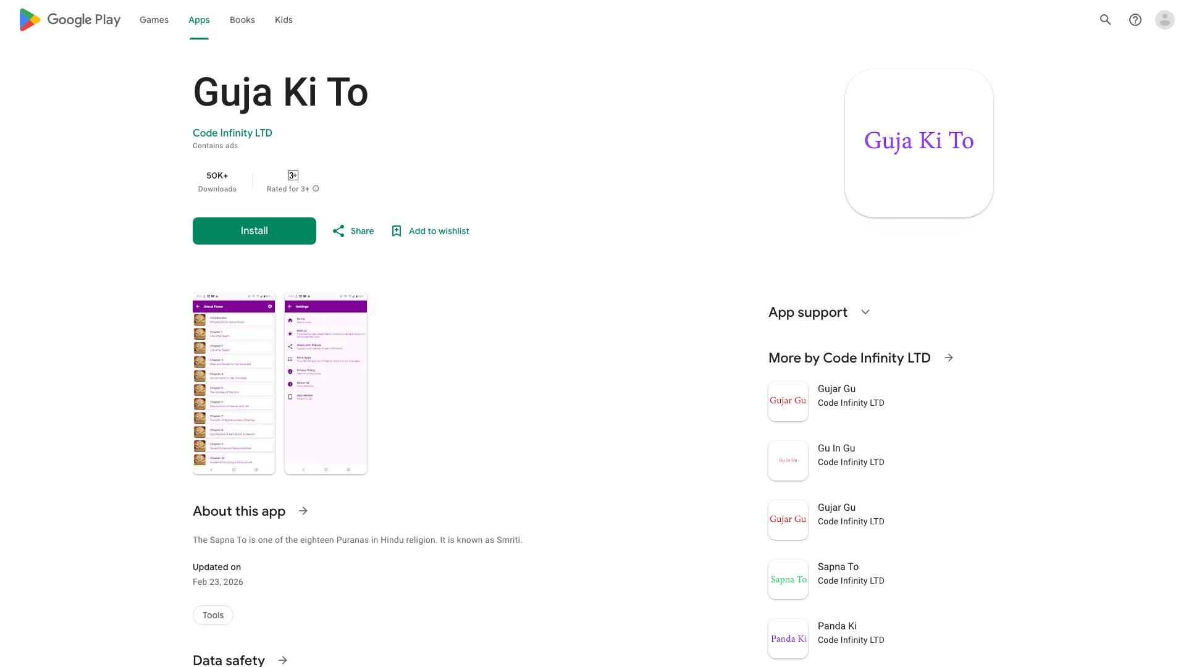Select the Tools category chip
The image size is (1186, 667).
[213, 615]
